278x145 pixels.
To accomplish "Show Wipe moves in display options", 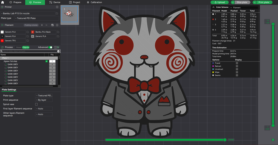I will pyautogui.click(x=237, y=72).
